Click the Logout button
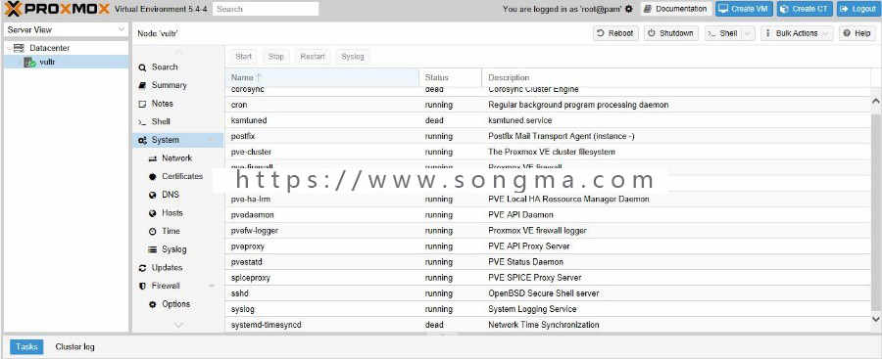 pos(858,9)
